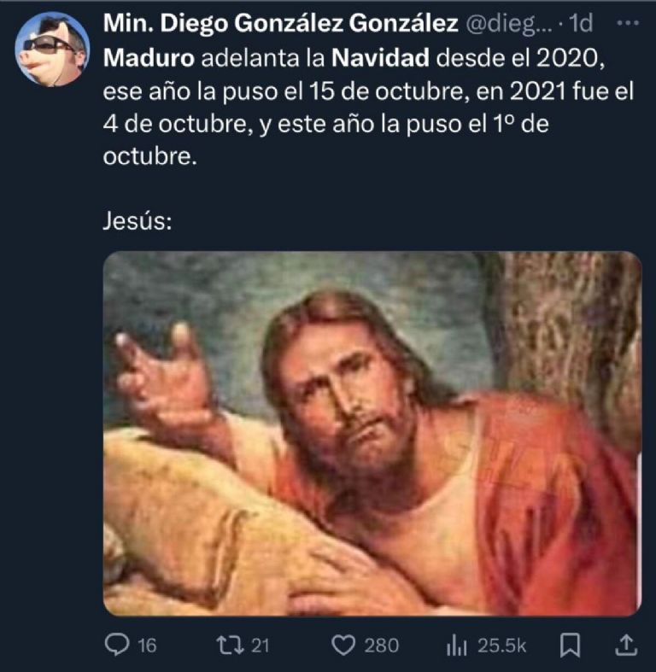Click the reply speech bubble icon
Viewport: 656px width, 672px height.
[x=115, y=646]
